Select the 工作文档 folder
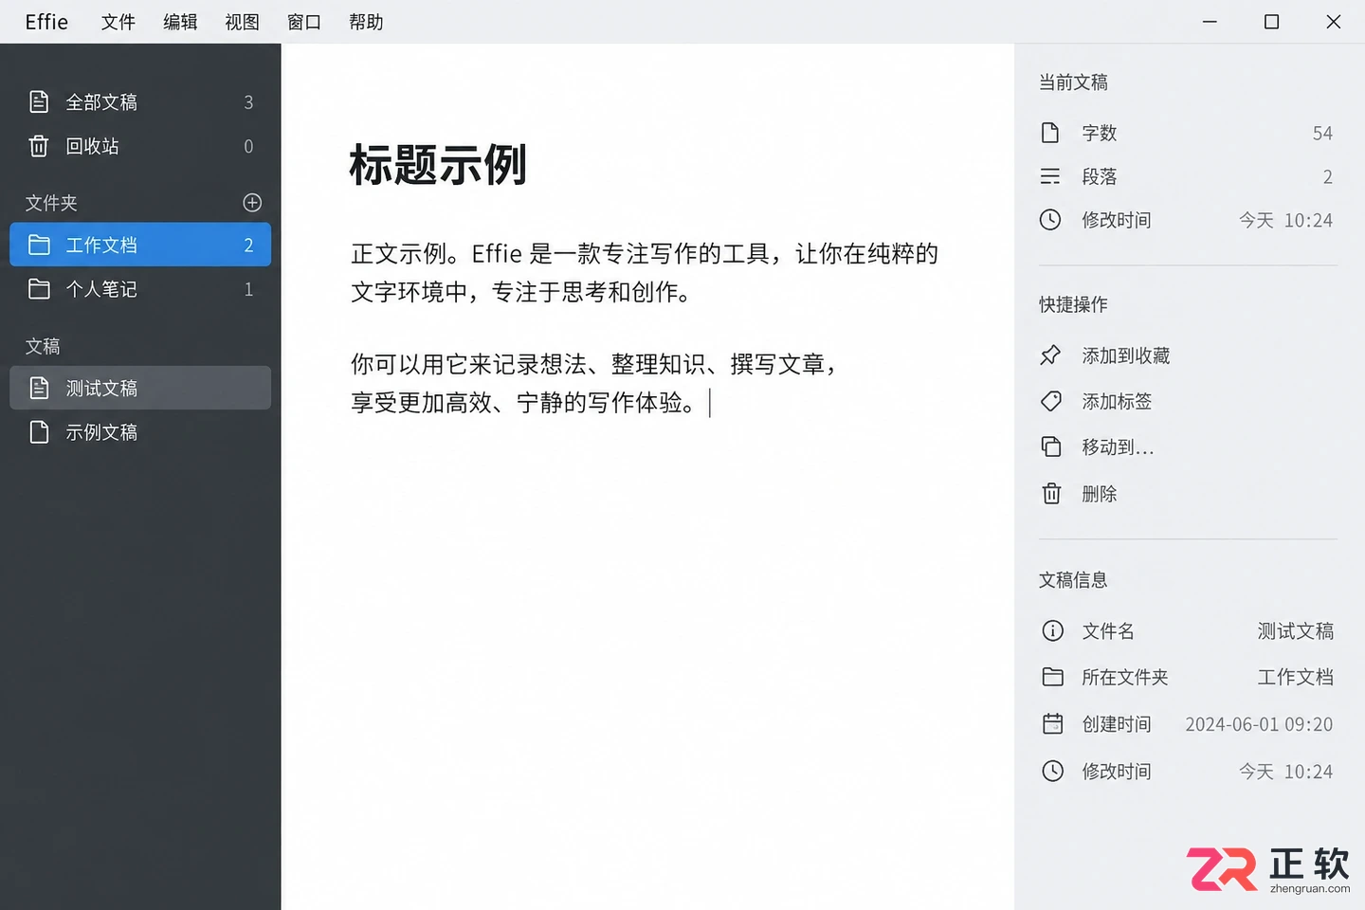This screenshot has width=1365, height=910. (140, 245)
